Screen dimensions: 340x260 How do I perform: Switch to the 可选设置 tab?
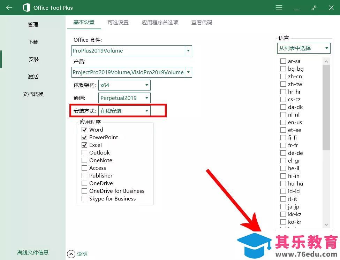(118, 22)
